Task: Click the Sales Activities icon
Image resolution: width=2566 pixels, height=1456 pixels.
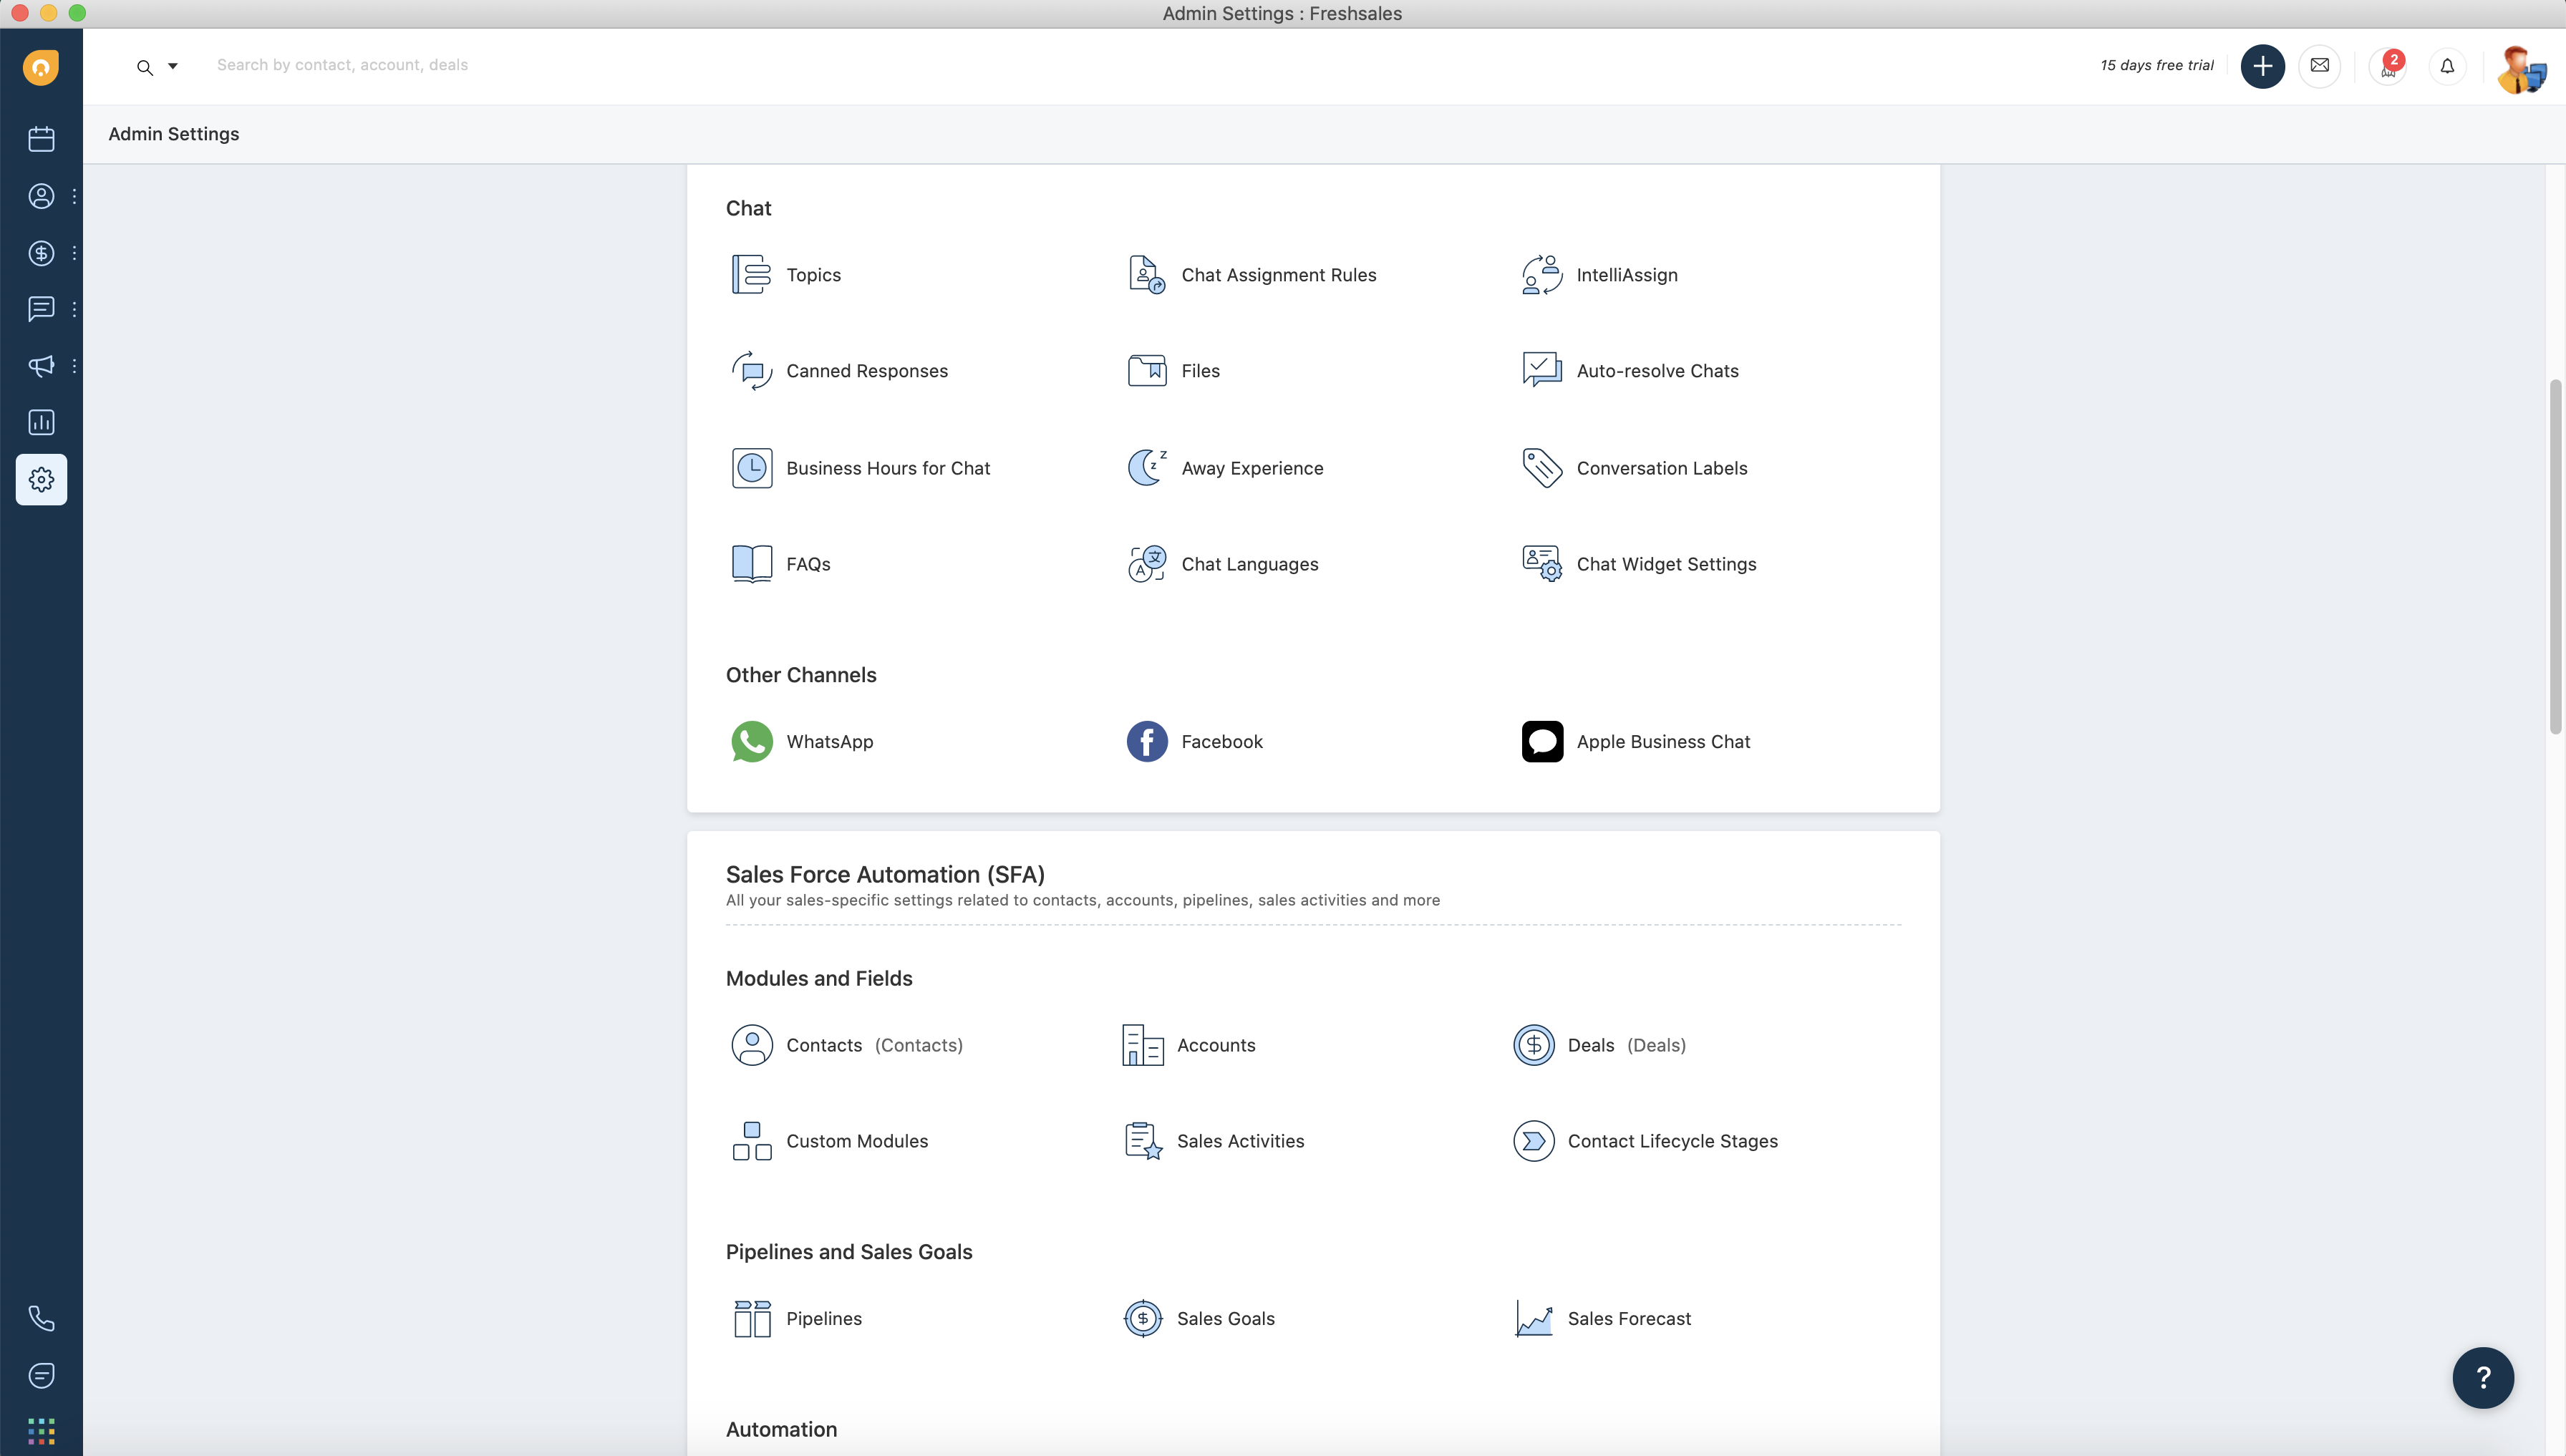Action: pyautogui.click(x=1142, y=1141)
